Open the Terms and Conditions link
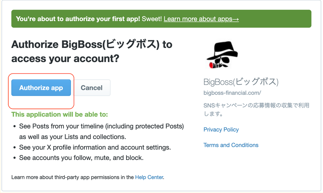This screenshot has height=193, width=323. point(231,145)
